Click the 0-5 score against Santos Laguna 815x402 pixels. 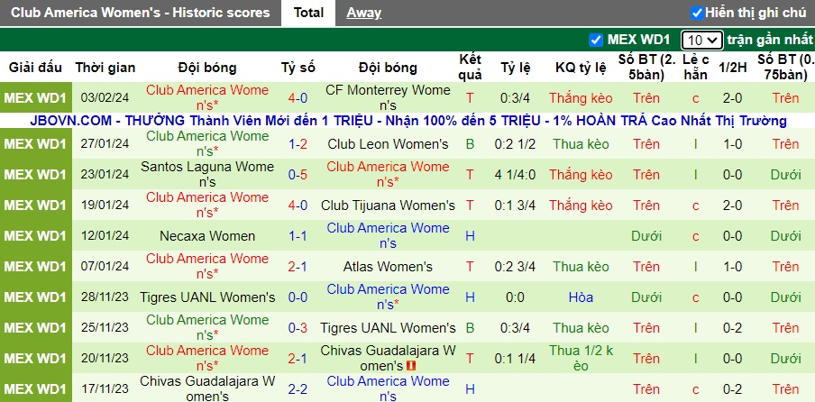pos(298,175)
